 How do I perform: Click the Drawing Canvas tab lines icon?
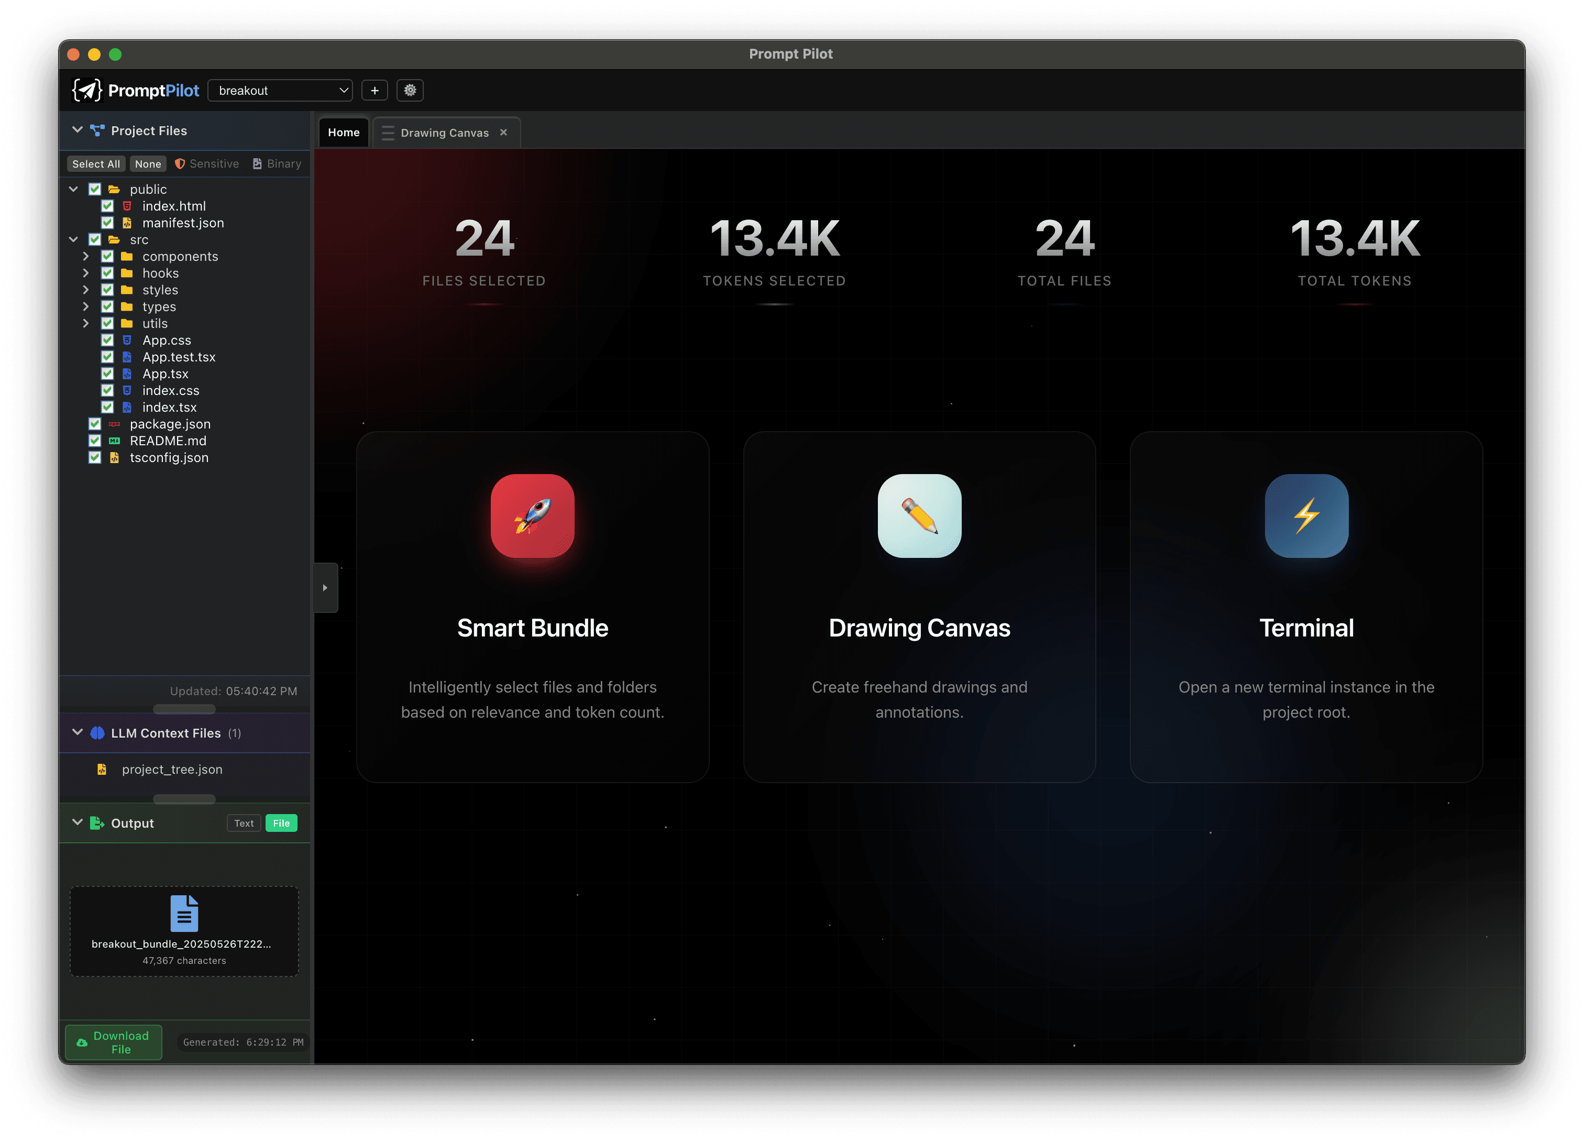tap(388, 133)
